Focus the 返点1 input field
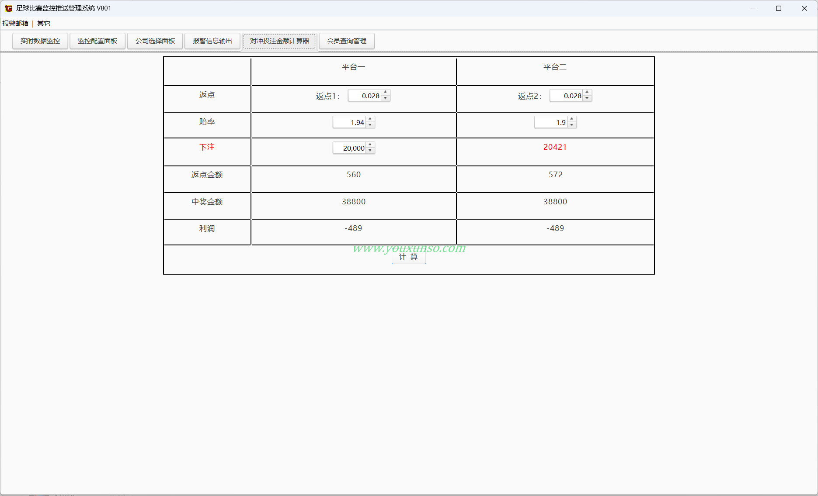The image size is (818, 496). (365, 96)
